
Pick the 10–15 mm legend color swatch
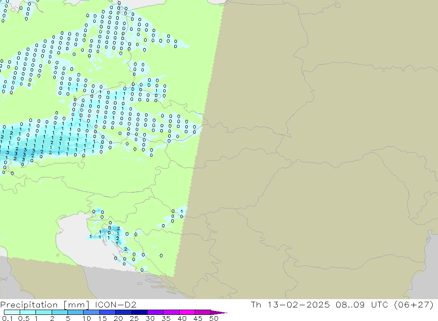click(92, 312)
